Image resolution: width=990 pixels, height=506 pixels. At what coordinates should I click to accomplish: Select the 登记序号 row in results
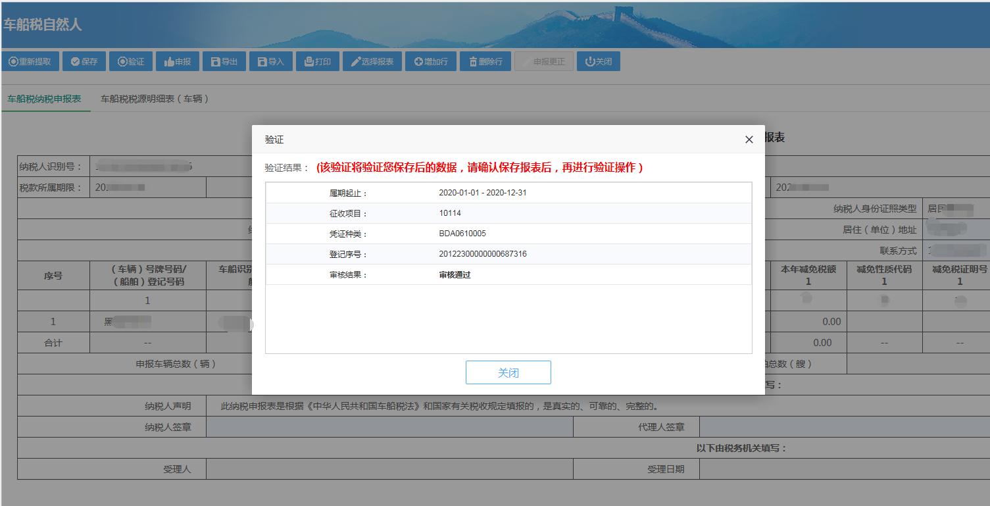coord(508,254)
